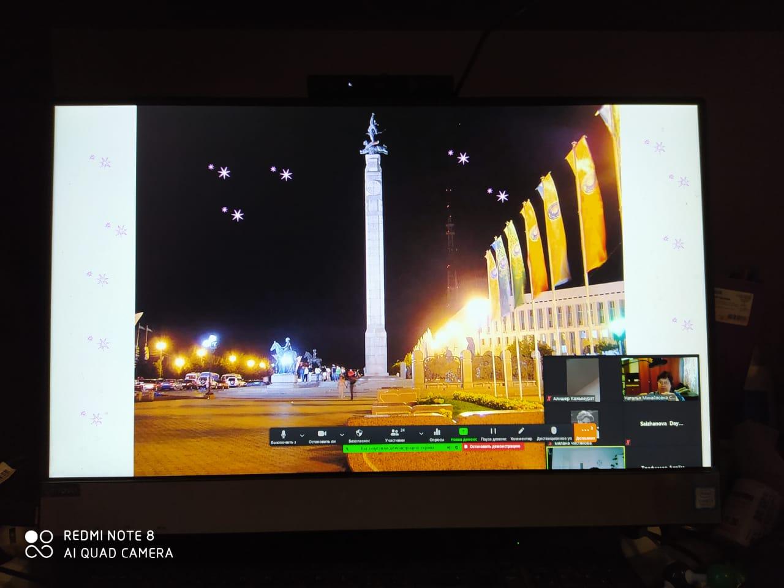
Task: Select the green-highlighted active speaker thumbnail
Action: tap(586, 458)
